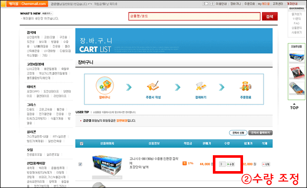
Task: Open the 진공펌프오일 subcategory link
Action: point(34,155)
